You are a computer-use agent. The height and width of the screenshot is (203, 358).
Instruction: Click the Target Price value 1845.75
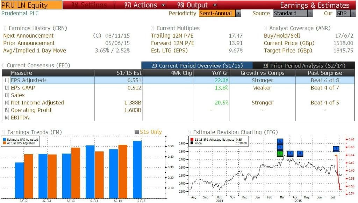click(x=343, y=50)
